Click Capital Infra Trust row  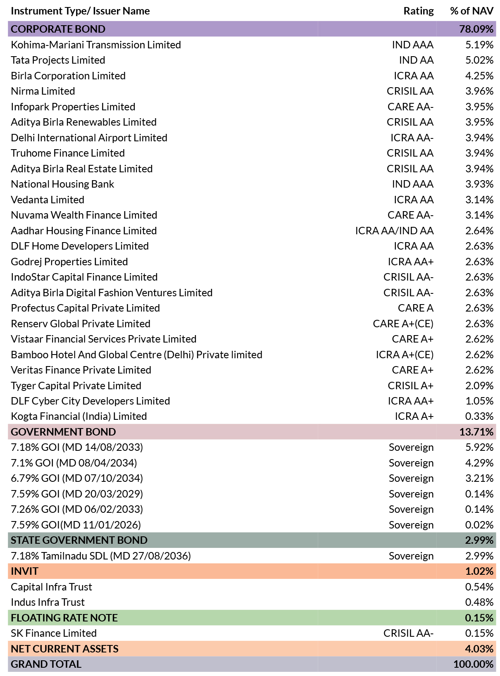tap(252, 587)
